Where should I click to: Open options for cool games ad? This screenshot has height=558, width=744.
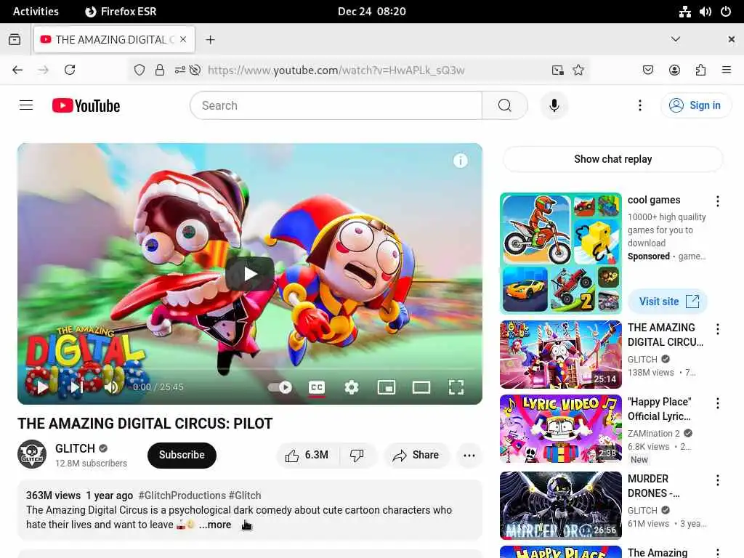(x=717, y=201)
